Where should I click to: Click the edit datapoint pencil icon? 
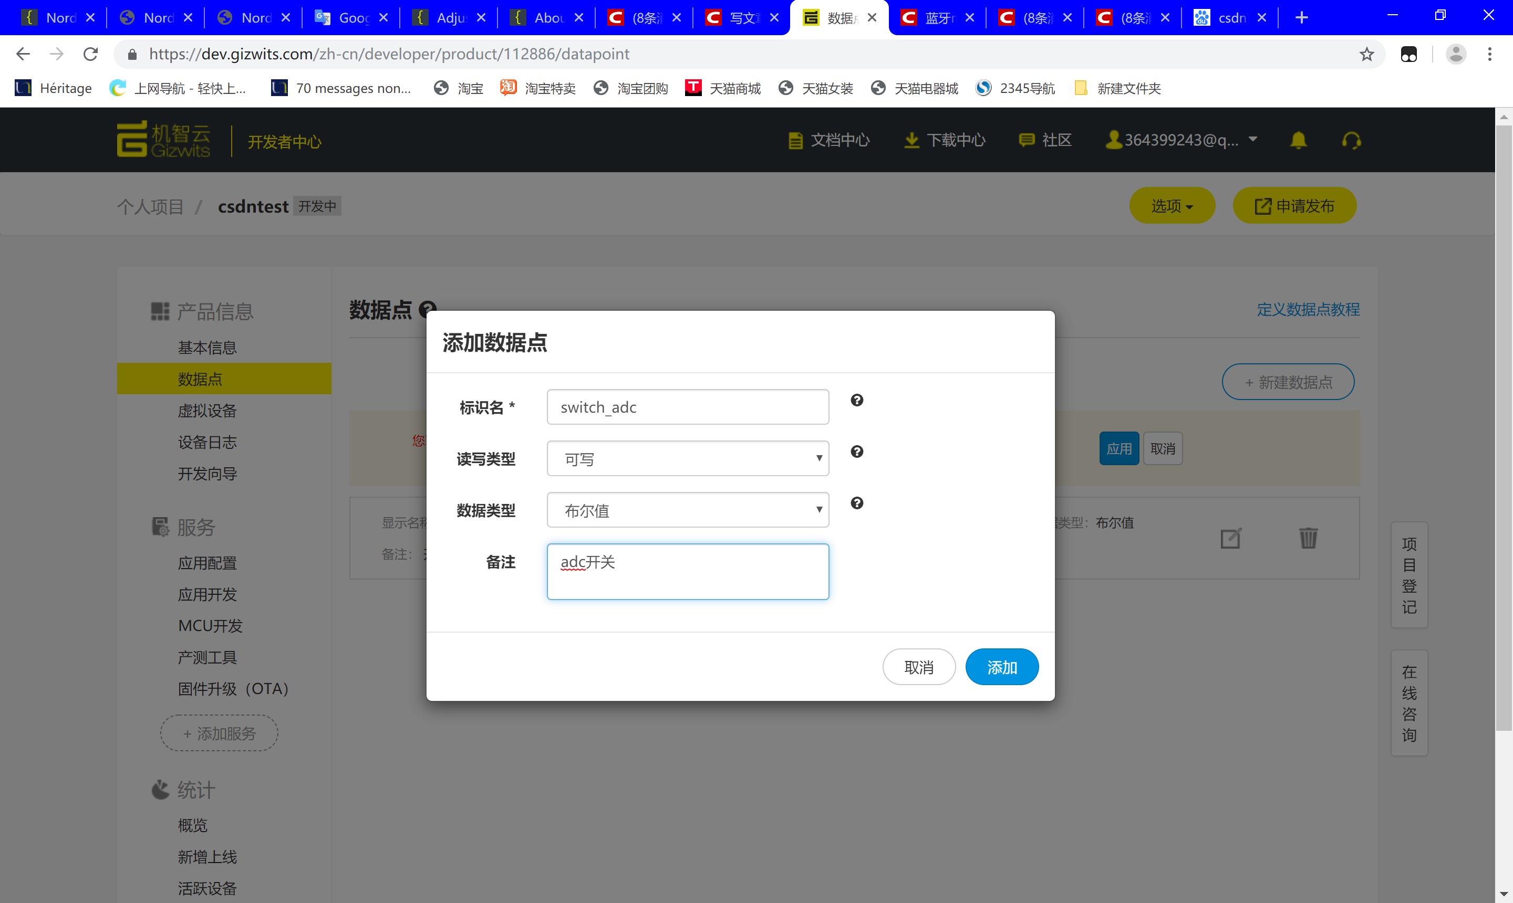[1230, 538]
